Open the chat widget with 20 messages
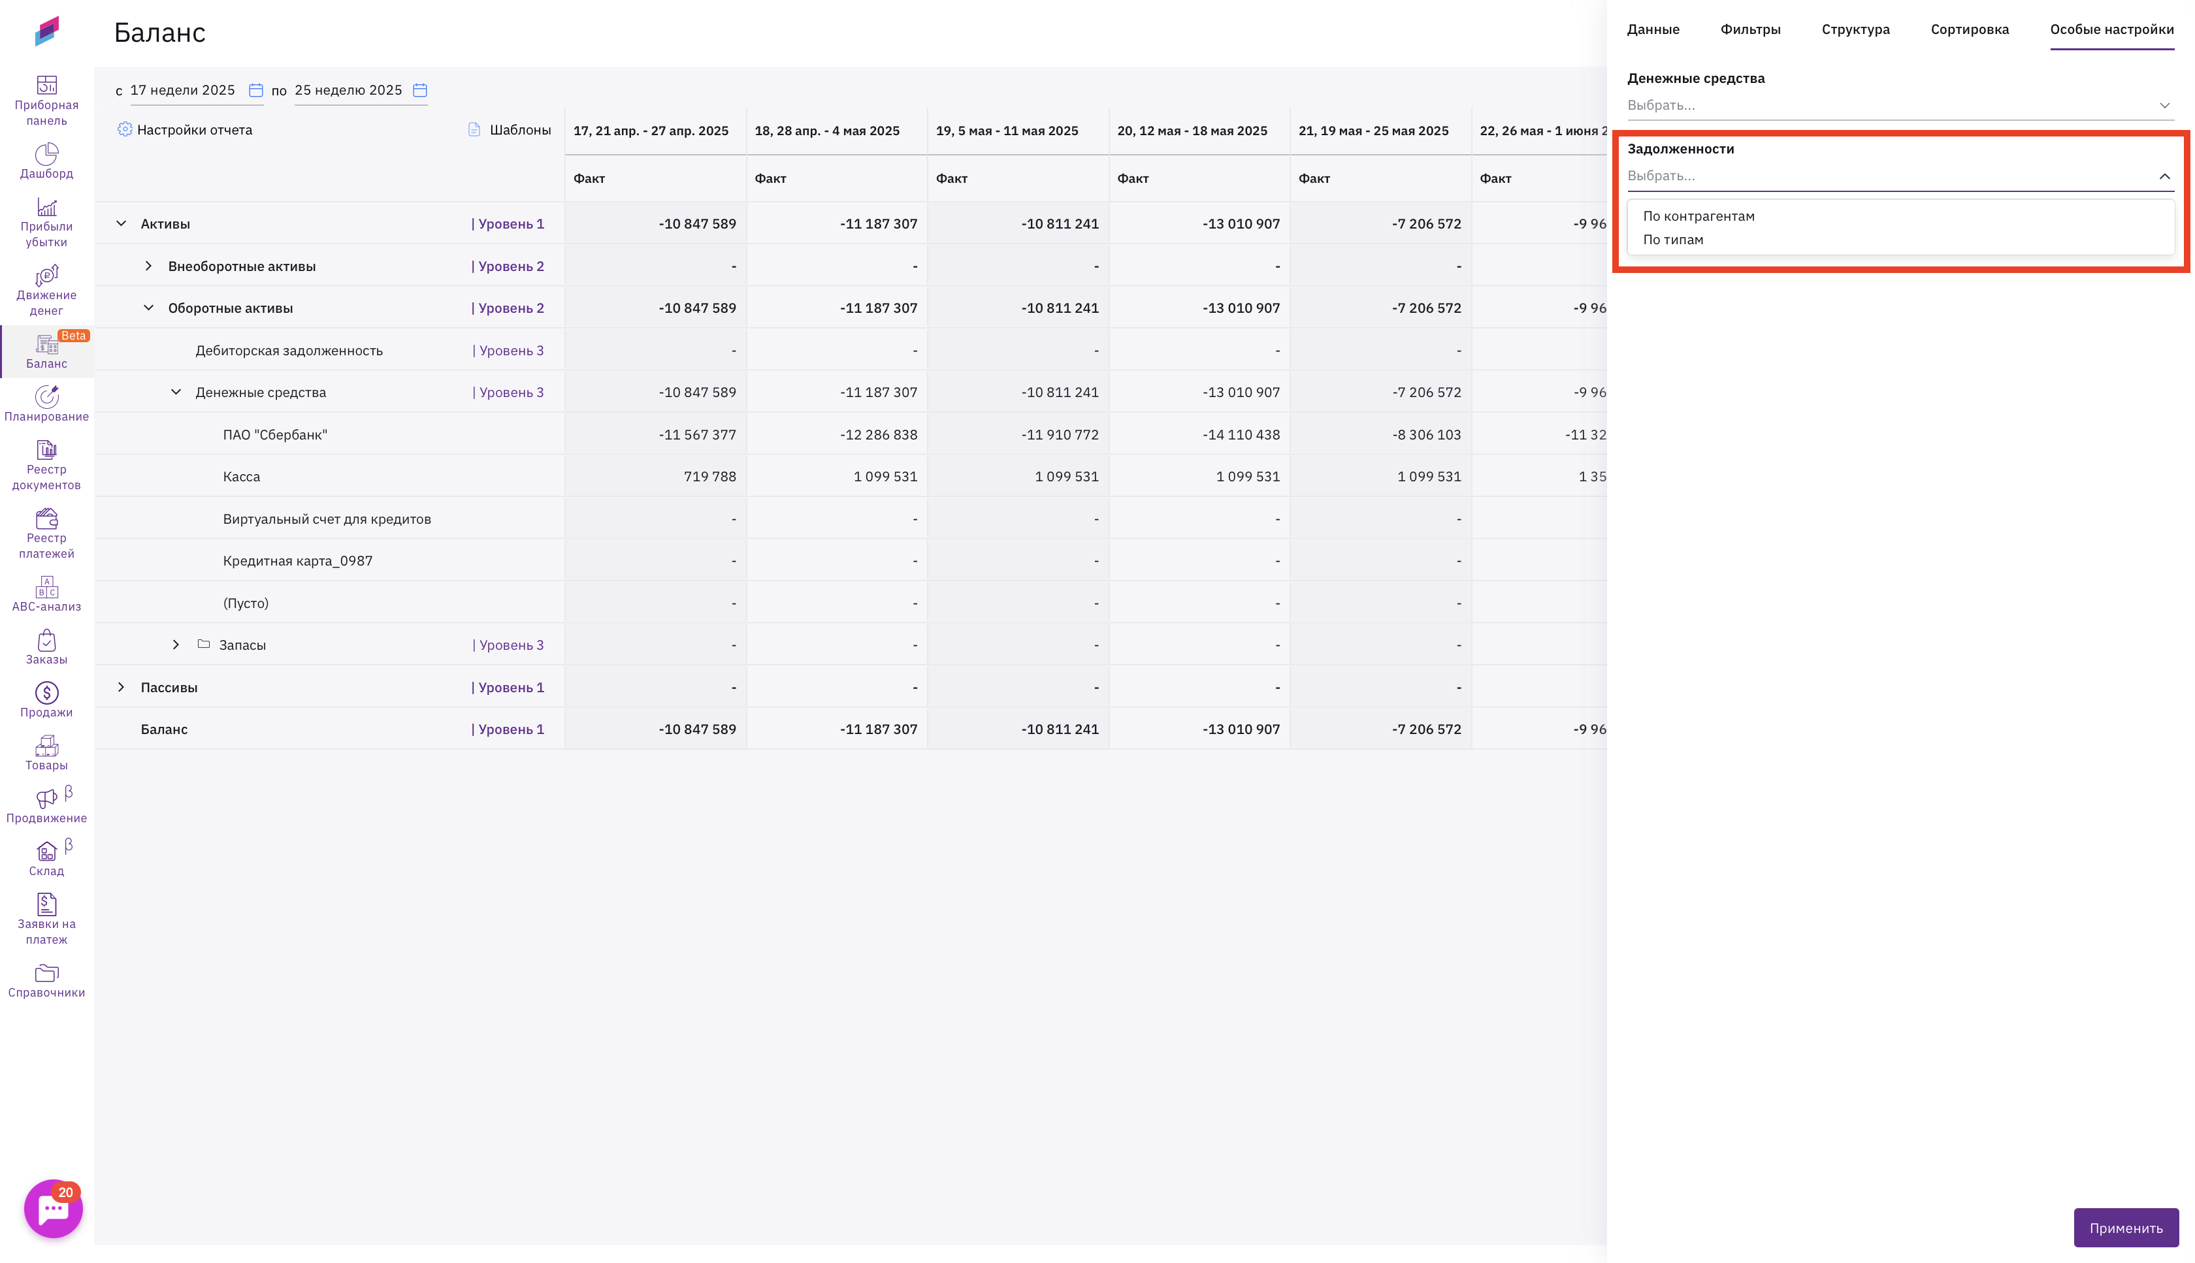Viewport: 2195px width, 1263px height. (54, 1208)
